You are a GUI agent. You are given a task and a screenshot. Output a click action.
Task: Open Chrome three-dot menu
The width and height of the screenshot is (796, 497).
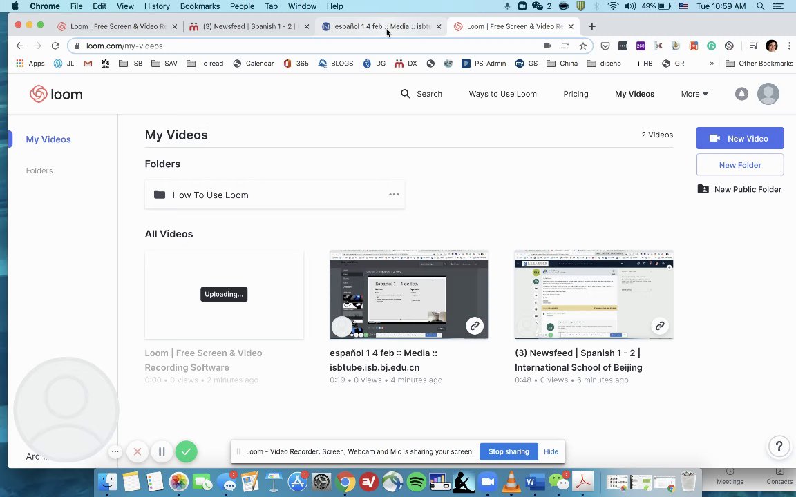(x=789, y=46)
